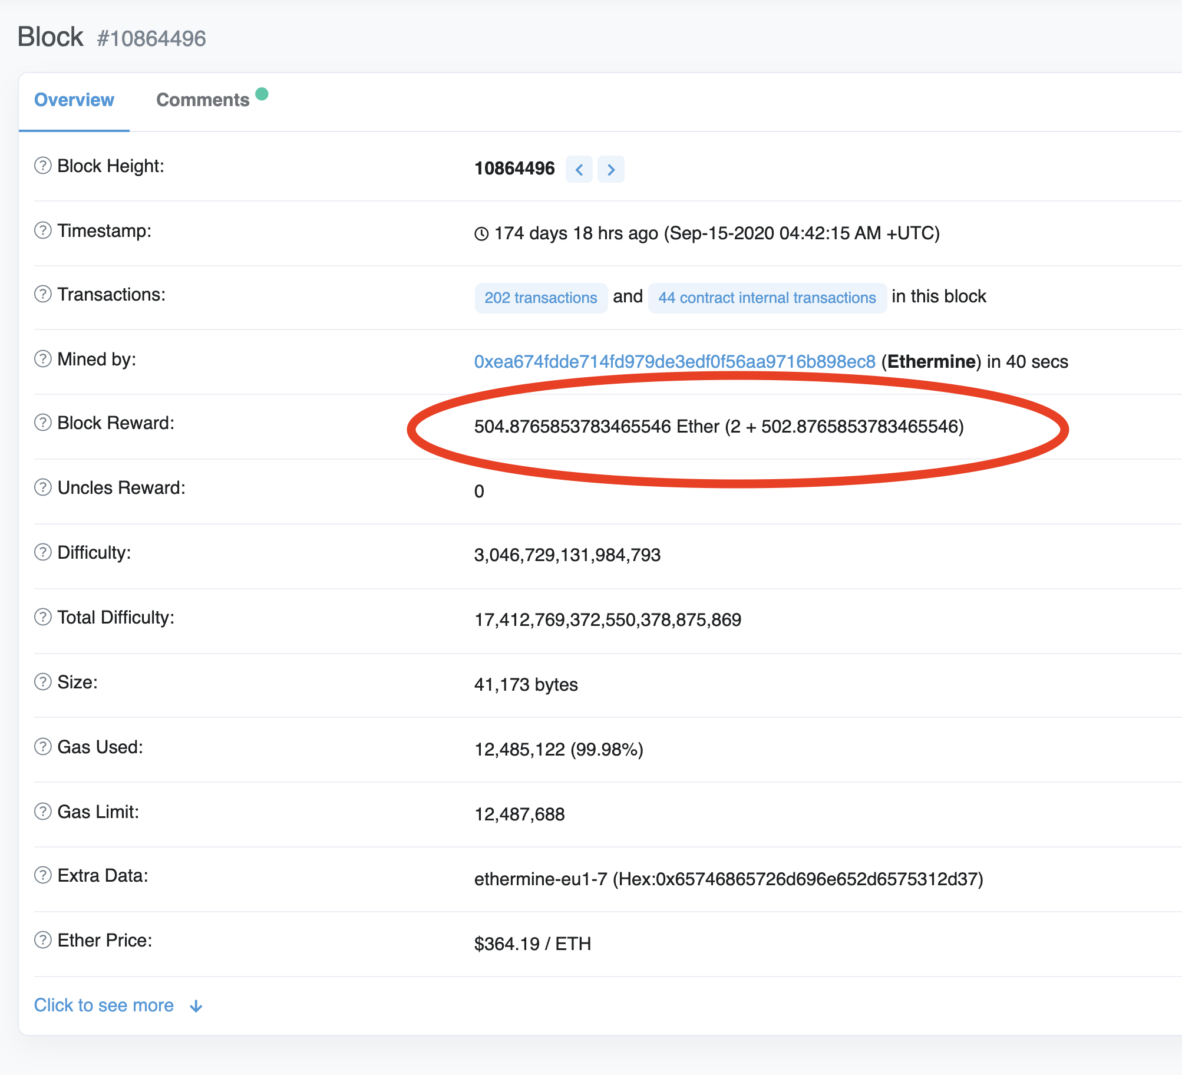Viewport: 1182px width, 1075px height.
Task: Select the Overview tab
Action: coord(74,100)
